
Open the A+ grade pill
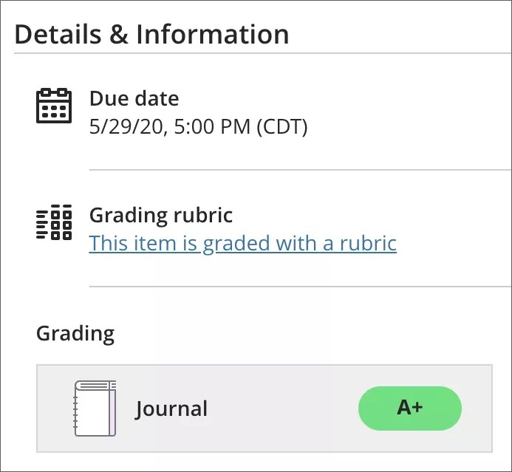(x=409, y=408)
